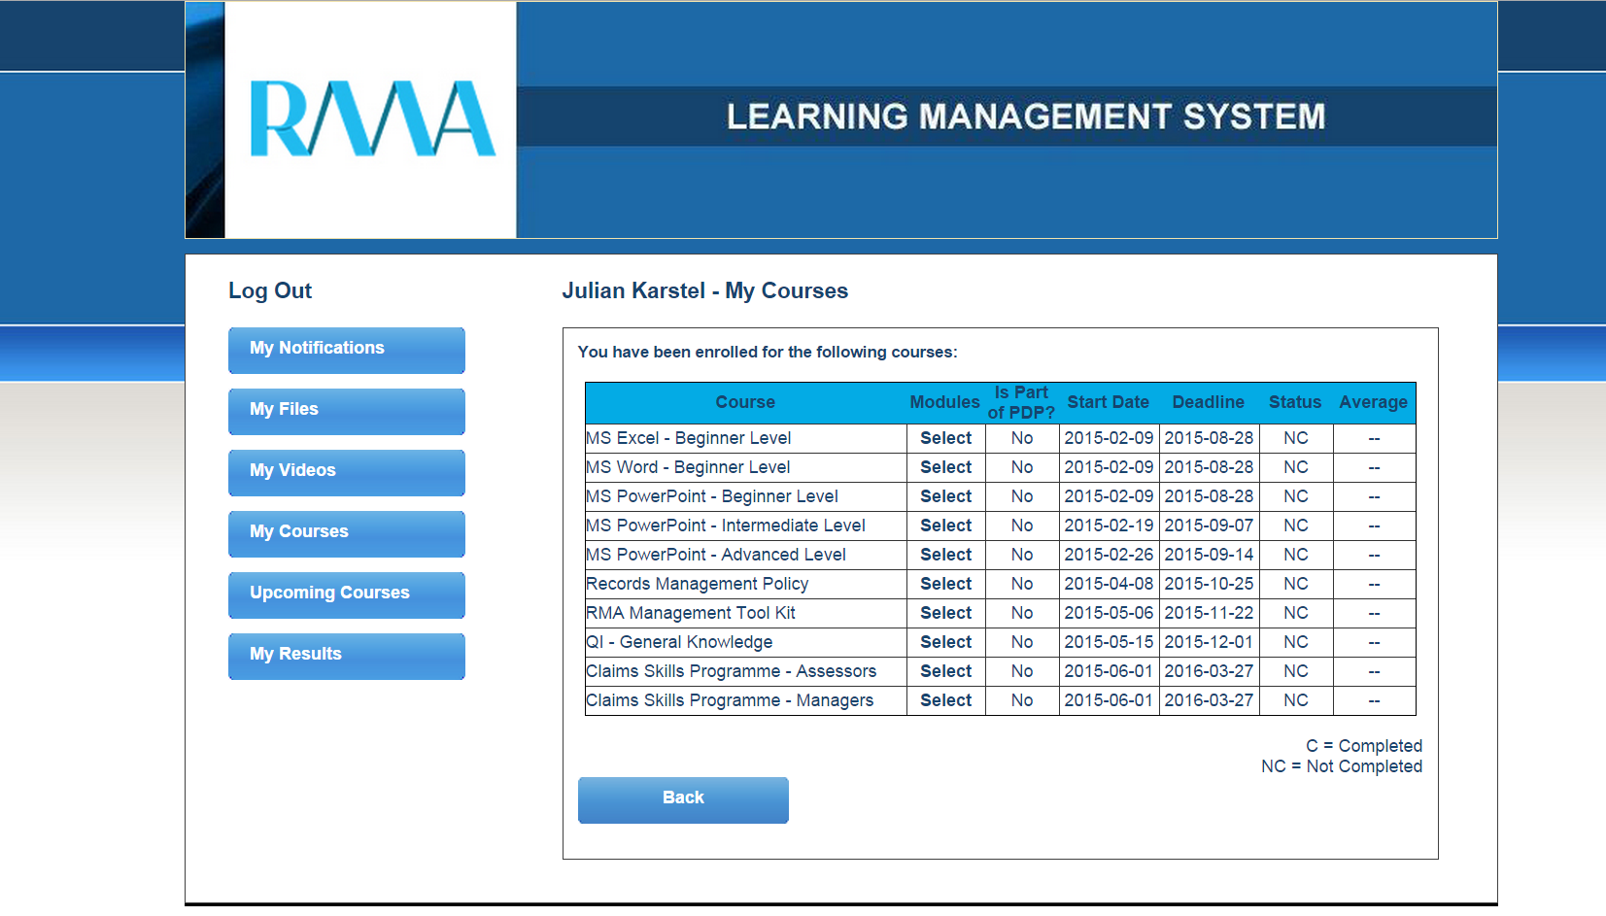Click the Average column header
1606x916 pixels.
point(1374,402)
